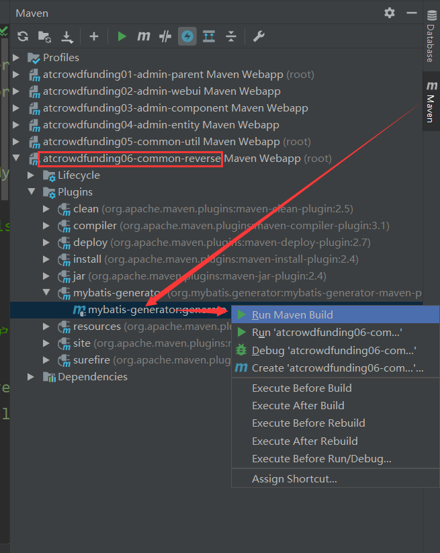Viewport: 440px width, 553px height.
Task: Expand the clean plugin
Action: (x=46, y=209)
